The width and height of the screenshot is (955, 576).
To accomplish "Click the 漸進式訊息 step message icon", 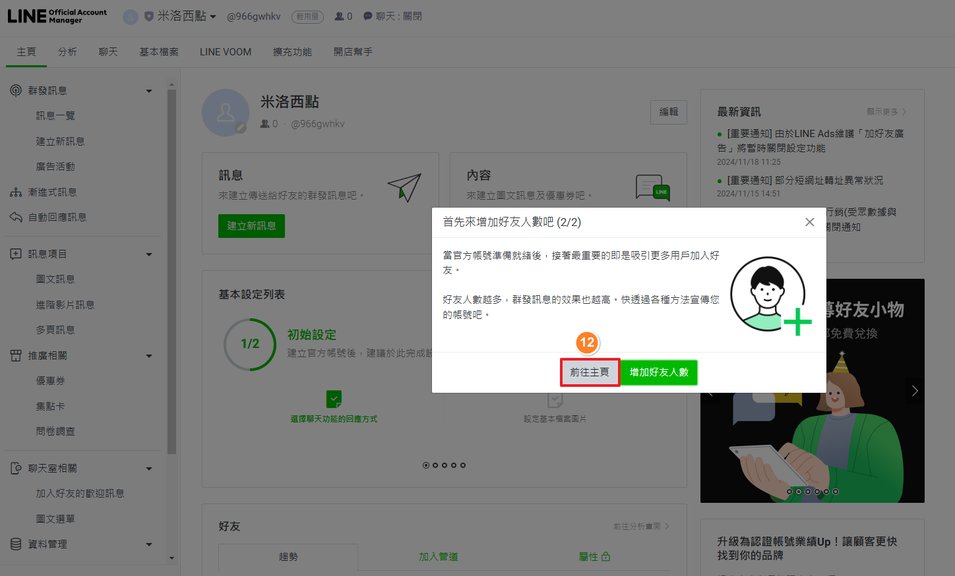I will click(16, 192).
